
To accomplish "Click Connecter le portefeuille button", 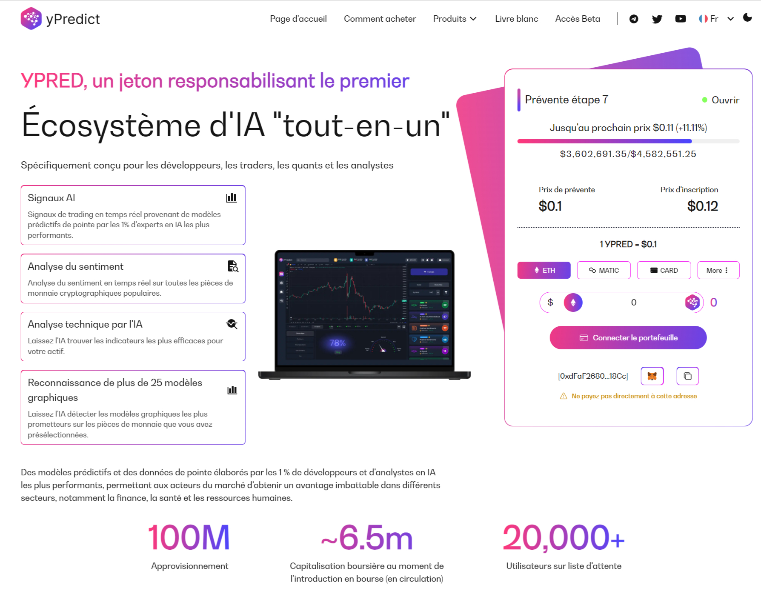I will click(x=628, y=338).
